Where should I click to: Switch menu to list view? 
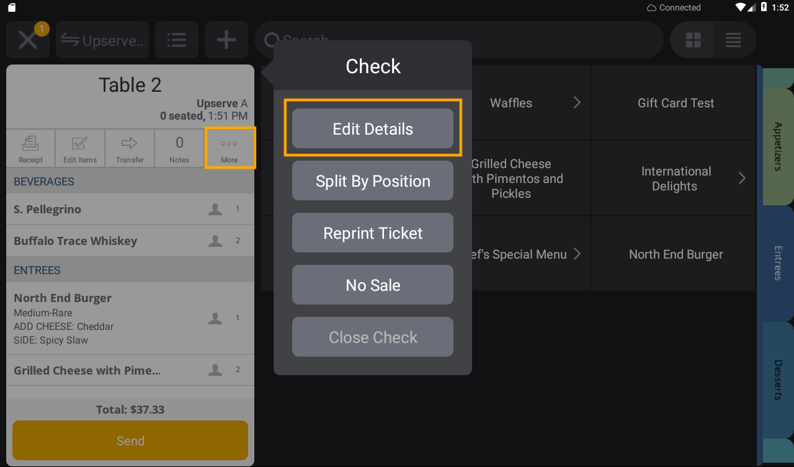pyautogui.click(x=734, y=40)
